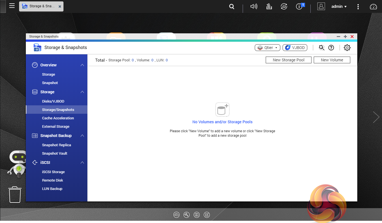Viewport: 382px width, 223px height.
Task: Open the desktop Recycle Bin icon
Action: click(x=15, y=194)
